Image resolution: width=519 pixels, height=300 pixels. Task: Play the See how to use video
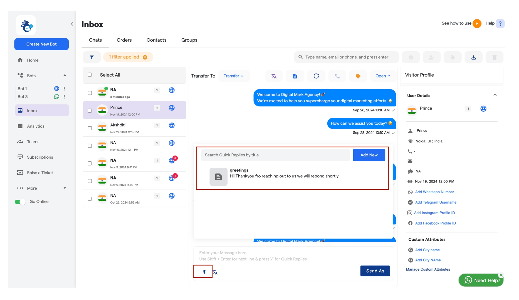click(x=477, y=24)
